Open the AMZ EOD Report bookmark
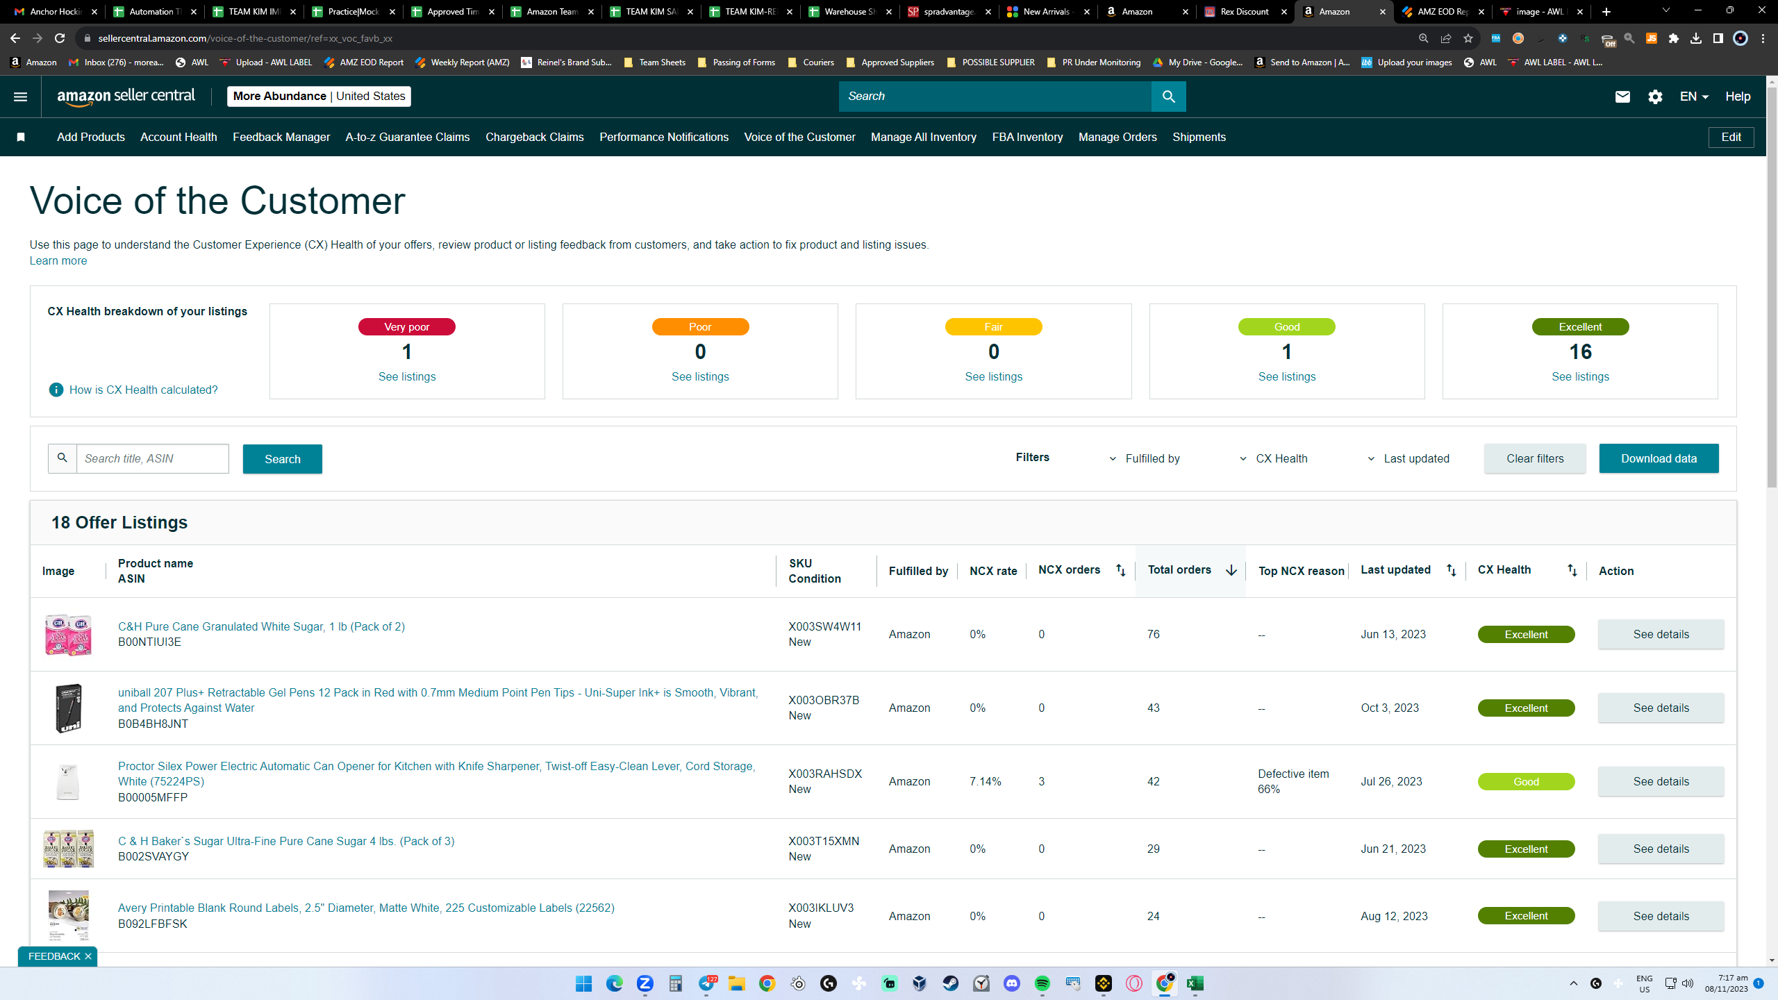 [x=363, y=62]
